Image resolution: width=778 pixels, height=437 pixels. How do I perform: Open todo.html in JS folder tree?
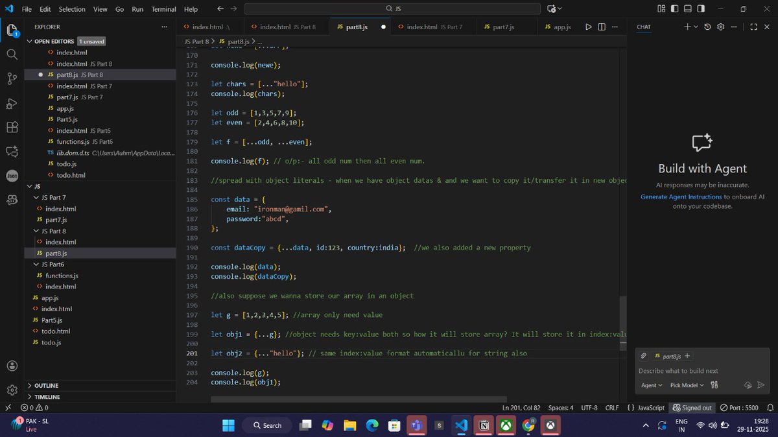pyautogui.click(x=54, y=331)
